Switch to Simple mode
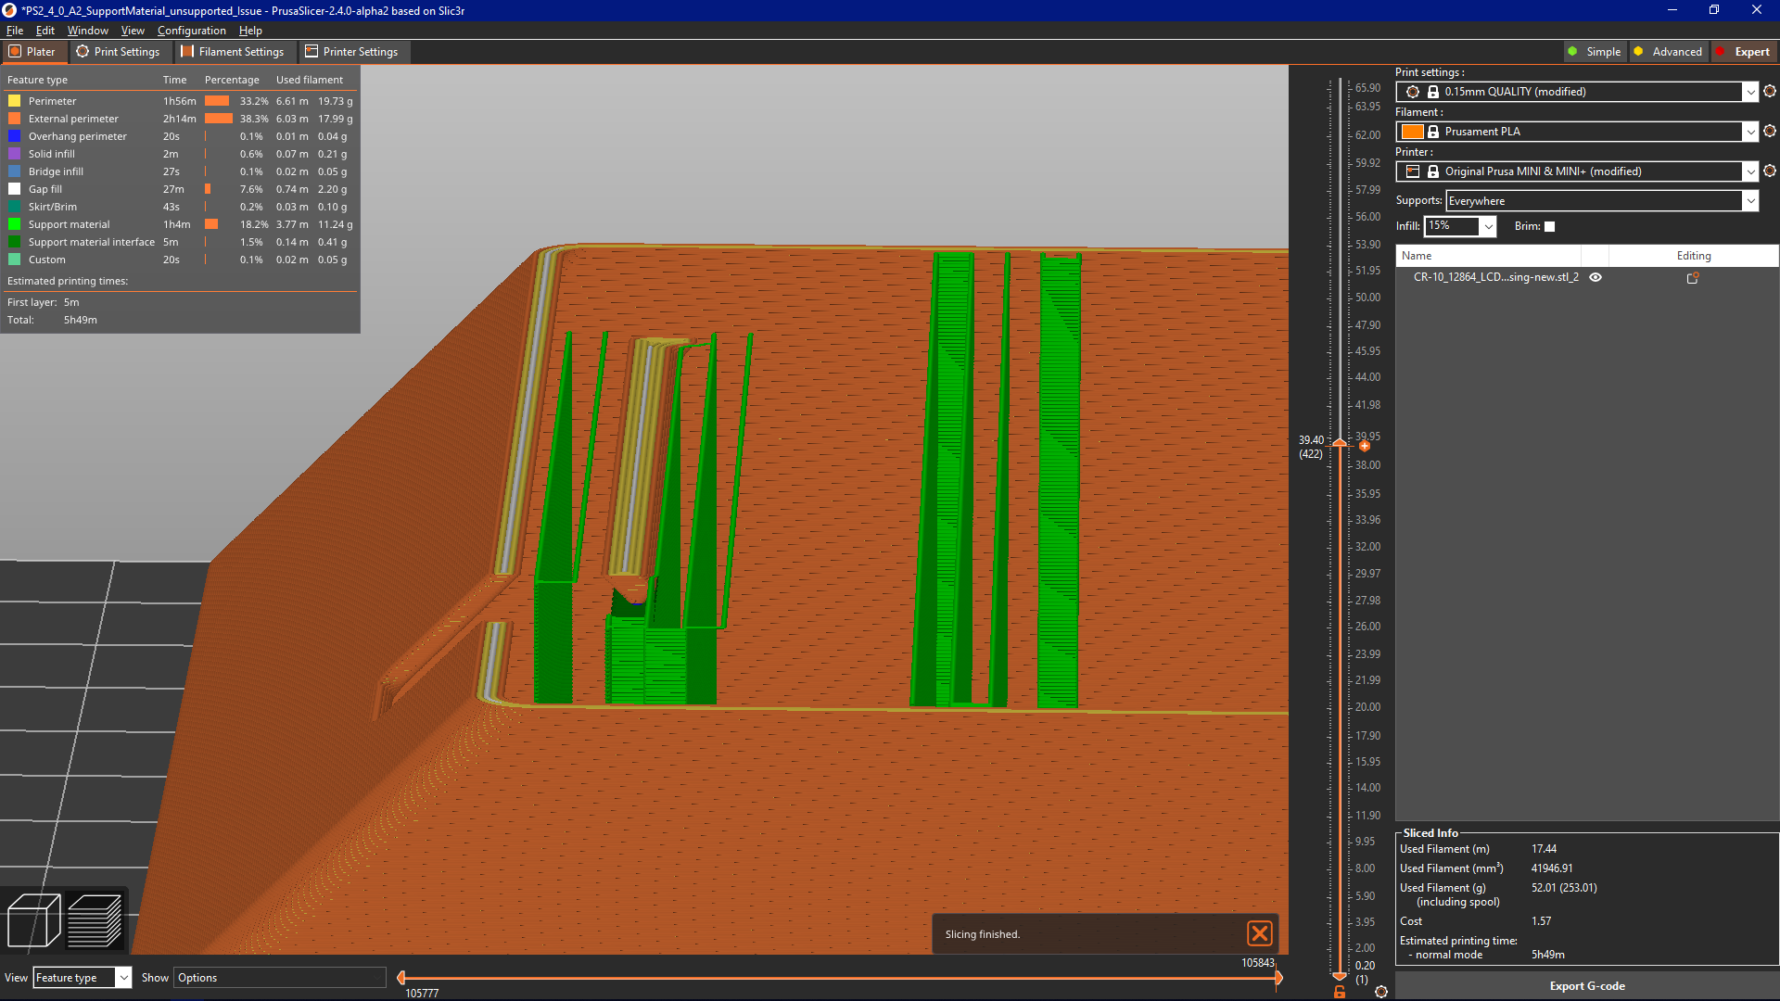Image resolution: width=1780 pixels, height=1001 pixels. tap(1595, 52)
